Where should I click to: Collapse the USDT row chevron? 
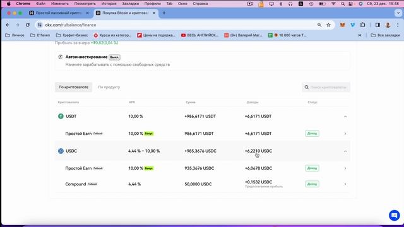(x=345, y=117)
